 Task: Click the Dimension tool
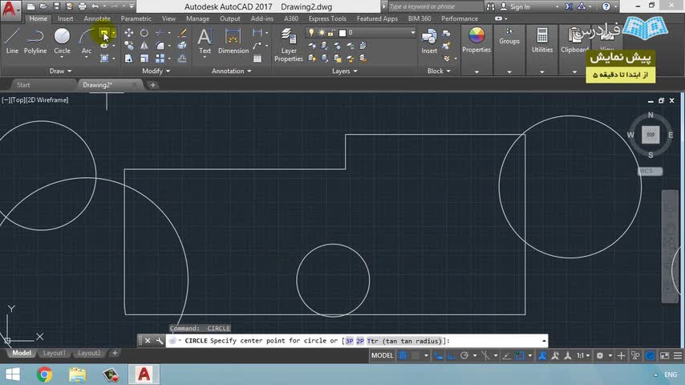233,40
